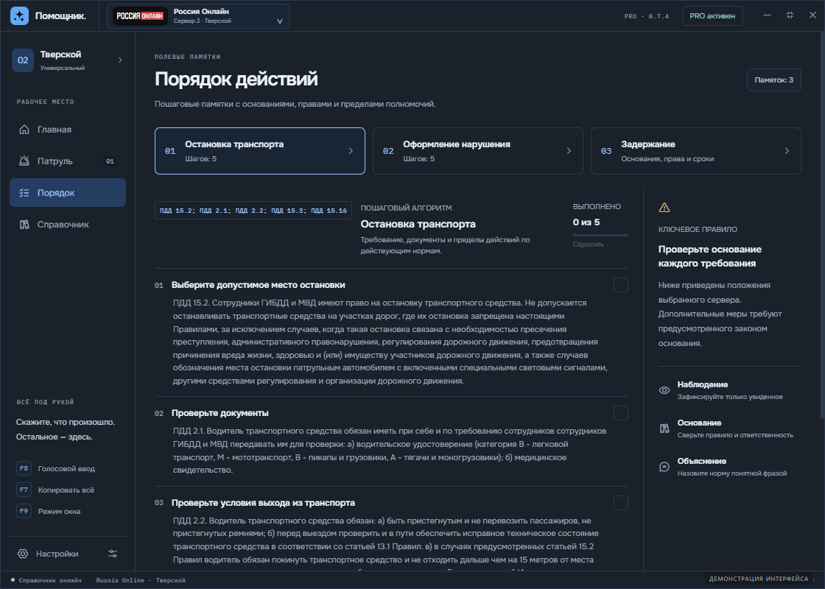Click the sliders icon in Настройки row
The height and width of the screenshot is (589, 825).
(x=113, y=554)
